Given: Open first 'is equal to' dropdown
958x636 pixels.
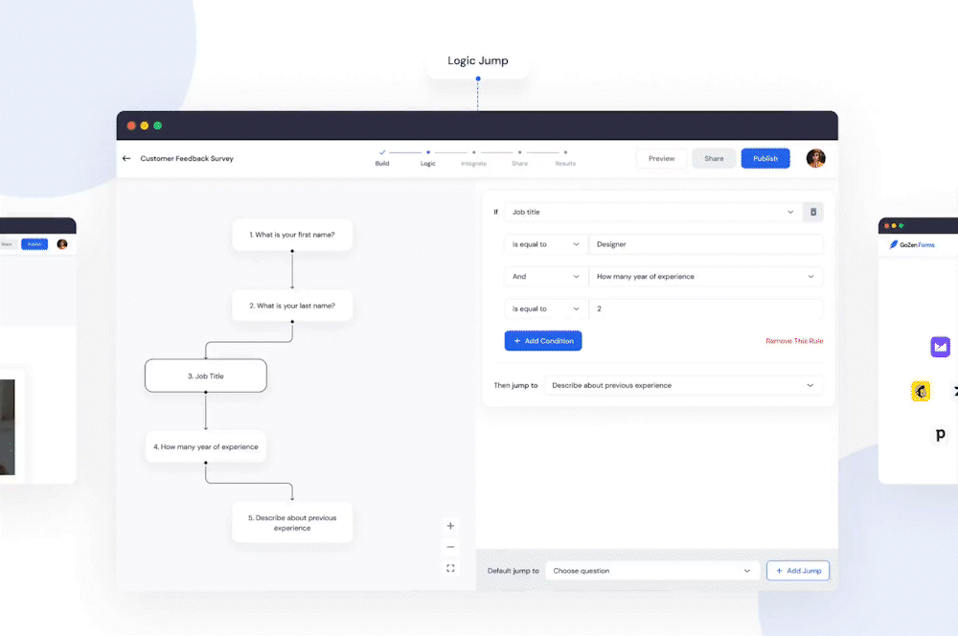Looking at the screenshot, I should 545,244.
